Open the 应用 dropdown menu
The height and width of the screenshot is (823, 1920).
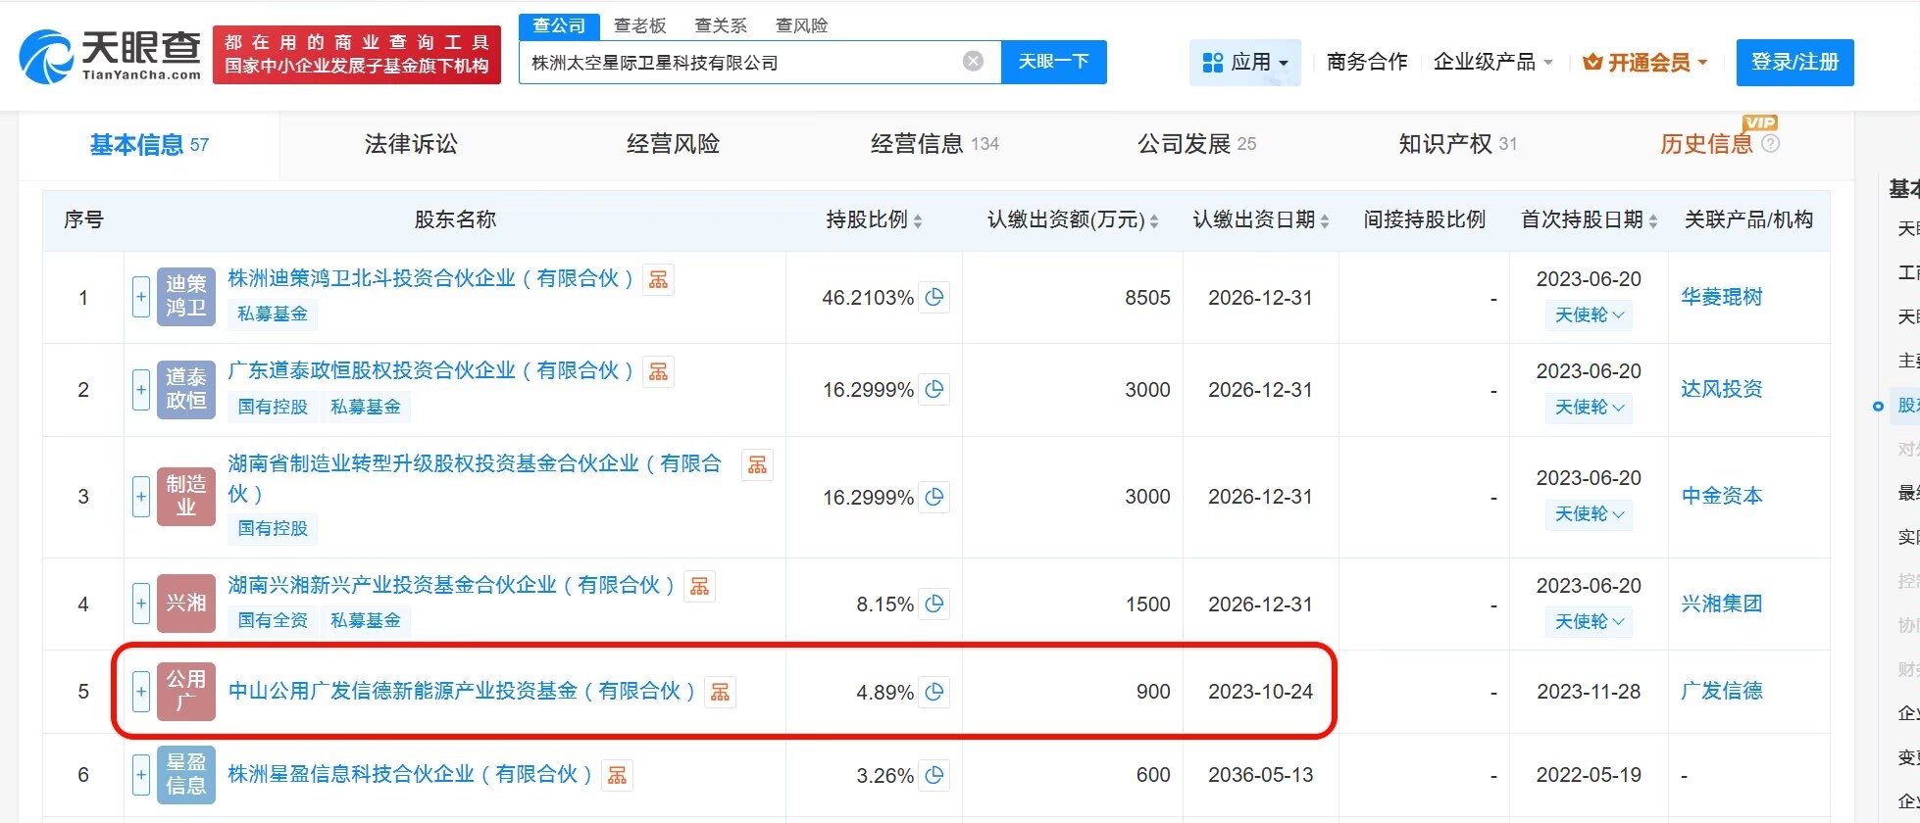pos(1245,63)
